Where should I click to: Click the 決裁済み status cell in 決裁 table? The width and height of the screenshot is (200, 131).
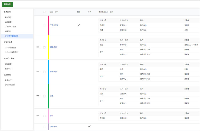(x=123, y=94)
